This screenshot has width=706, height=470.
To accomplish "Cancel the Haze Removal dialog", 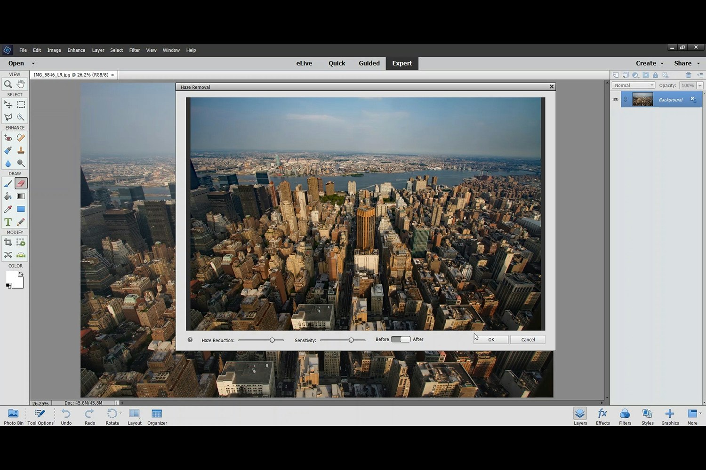I will pos(528,339).
